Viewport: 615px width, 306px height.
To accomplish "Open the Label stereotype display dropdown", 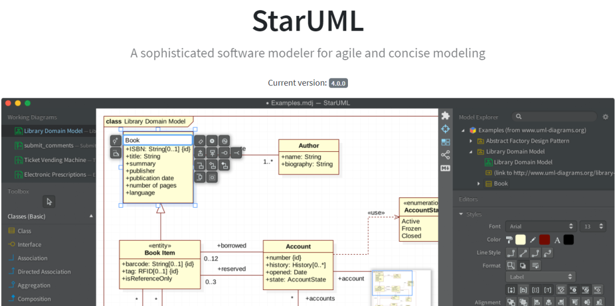I will (x=541, y=276).
